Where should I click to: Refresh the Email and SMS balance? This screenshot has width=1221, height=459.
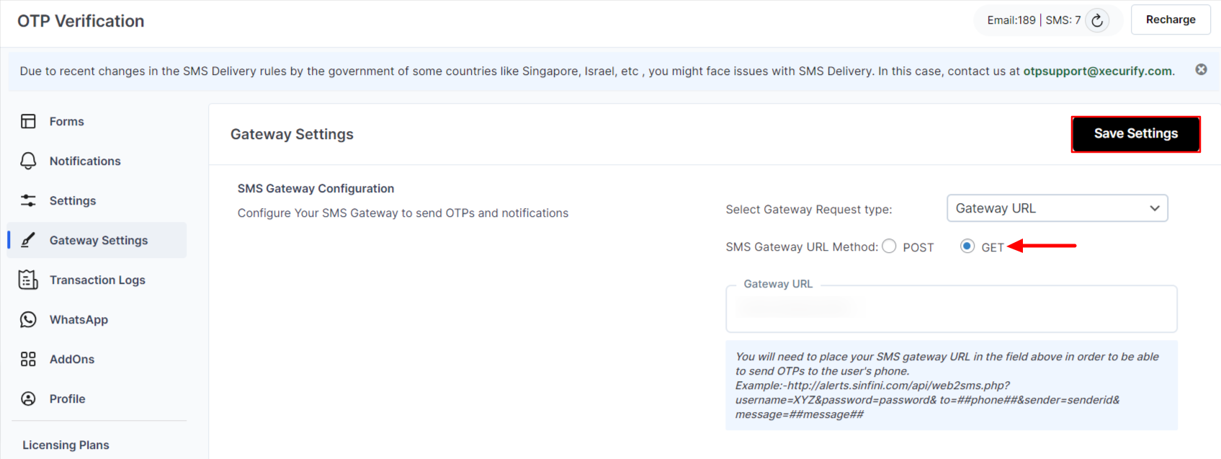coord(1097,20)
